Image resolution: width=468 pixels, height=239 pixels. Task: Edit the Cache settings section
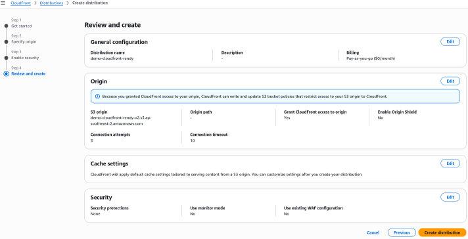click(450, 163)
